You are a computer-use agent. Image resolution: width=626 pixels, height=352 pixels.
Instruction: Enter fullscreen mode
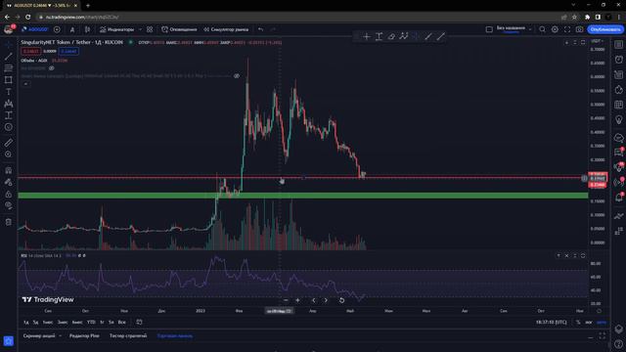567,29
